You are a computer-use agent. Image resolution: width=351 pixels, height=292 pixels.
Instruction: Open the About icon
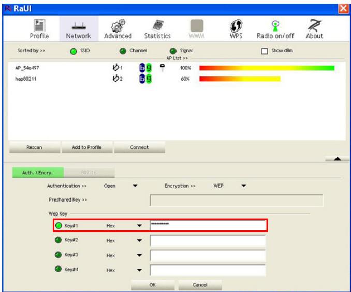coord(314,25)
